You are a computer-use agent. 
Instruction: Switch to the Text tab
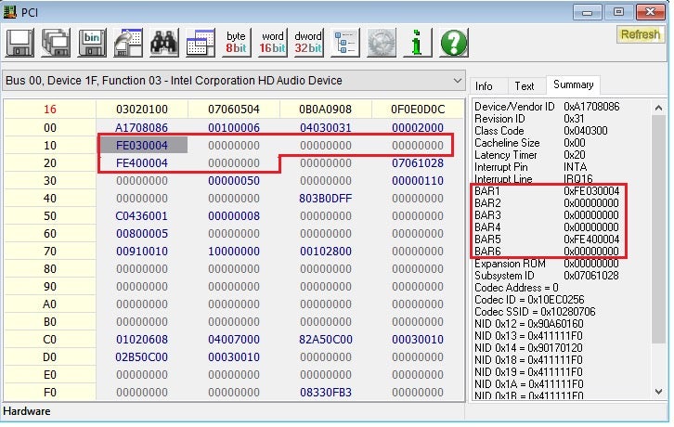[x=525, y=85]
